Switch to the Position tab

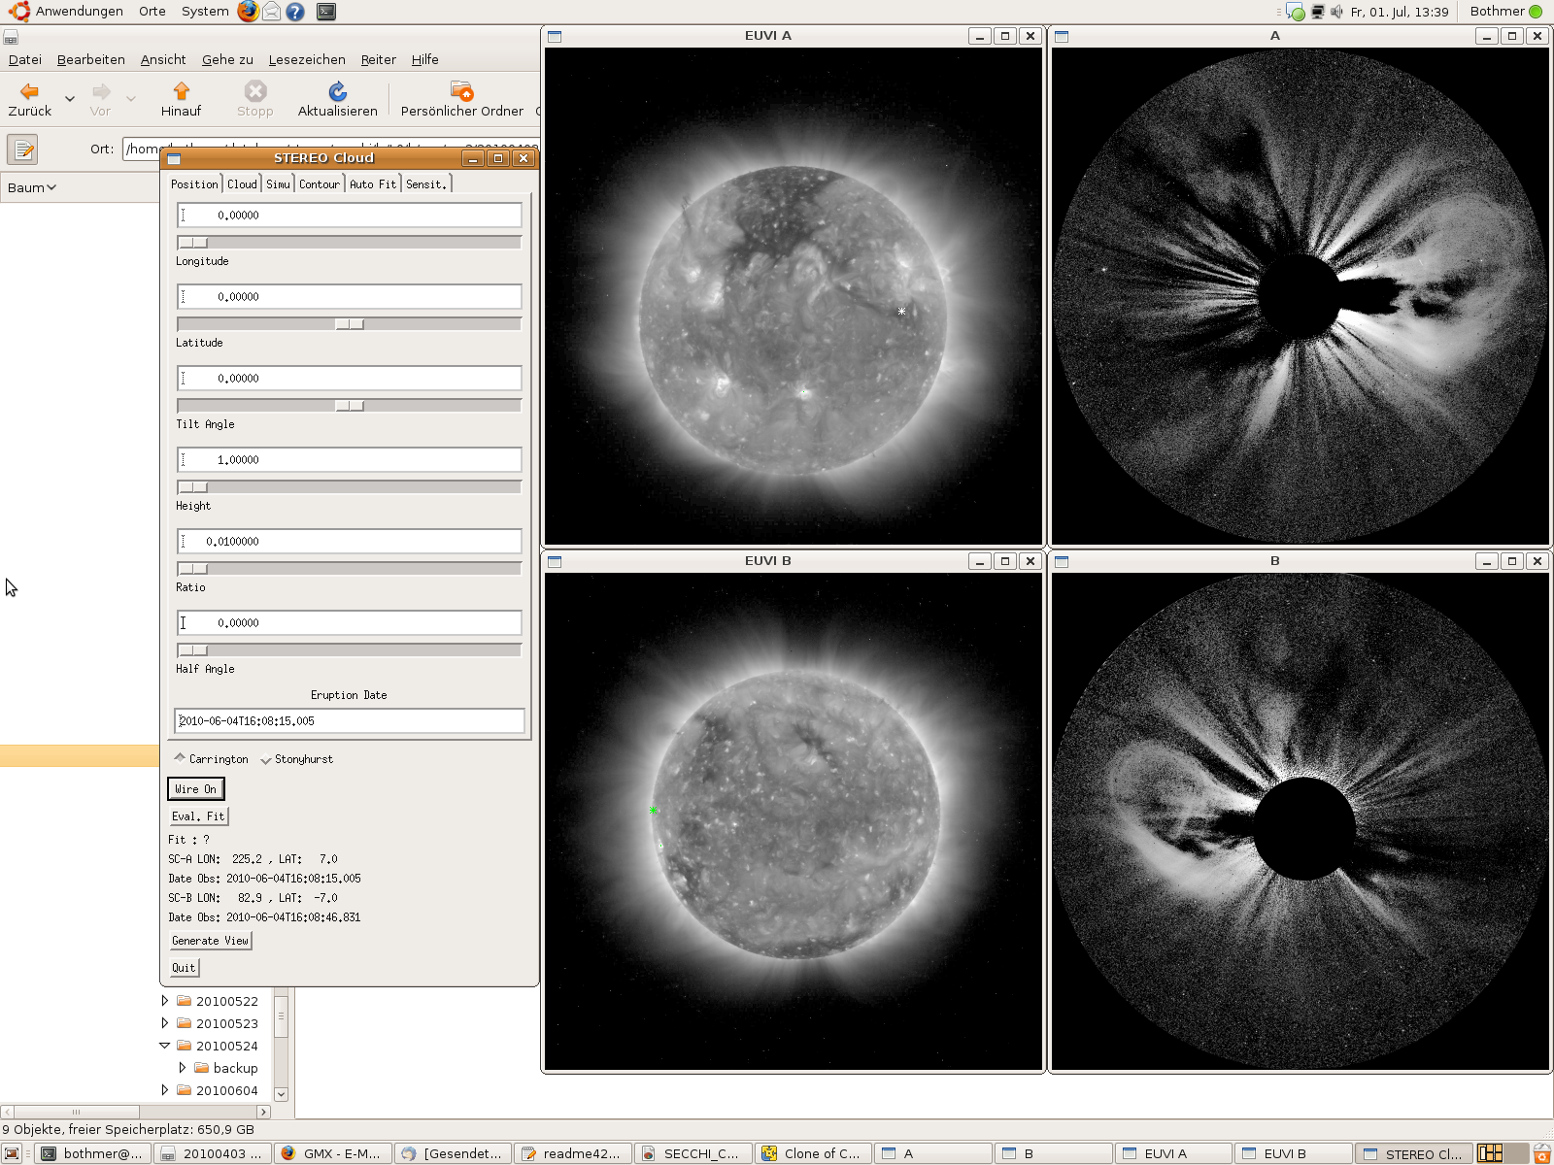[194, 184]
